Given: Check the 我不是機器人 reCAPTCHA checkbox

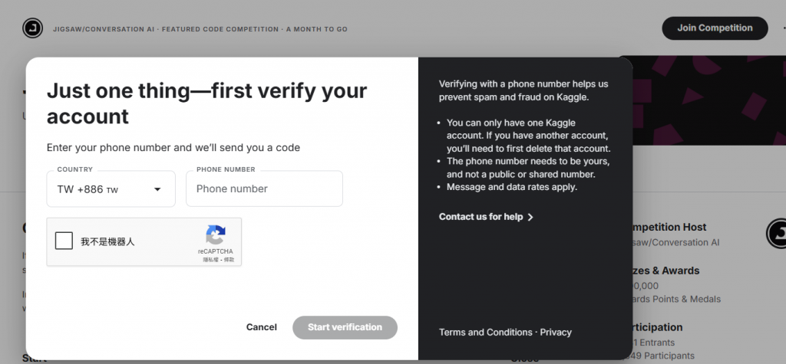Looking at the screenshot, I should point(64,241).
